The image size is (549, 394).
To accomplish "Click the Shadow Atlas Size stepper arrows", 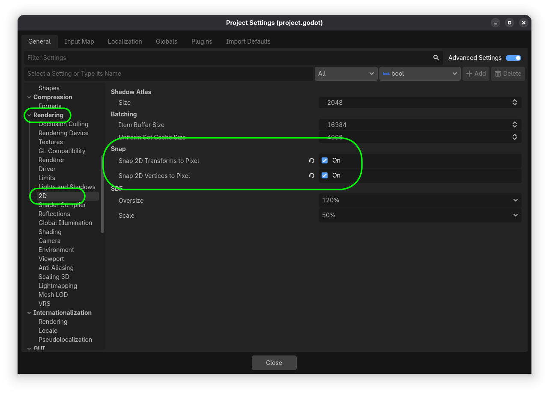I will pos(515,103).
